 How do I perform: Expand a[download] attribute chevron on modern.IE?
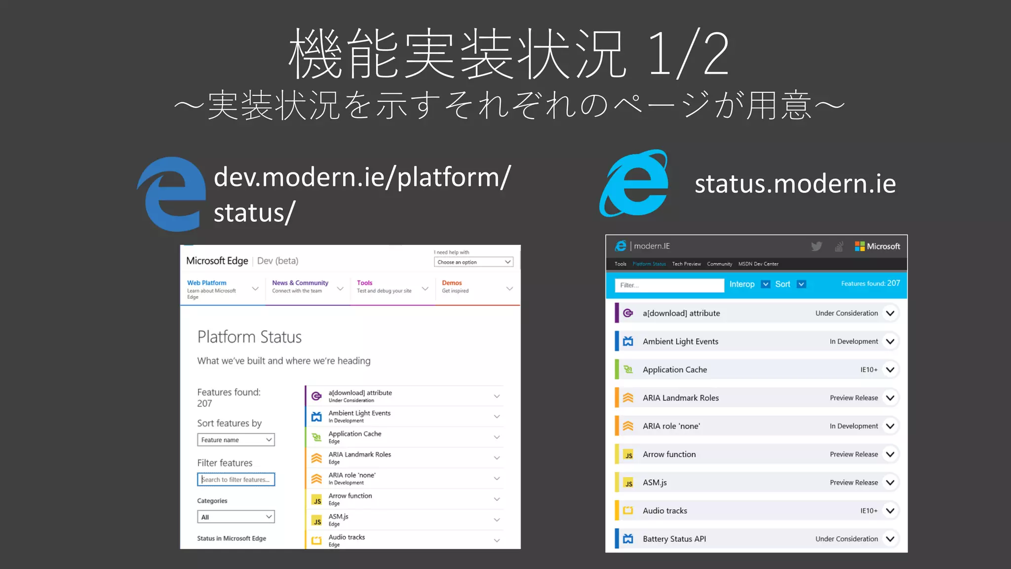pyautogui.click(x=890, y=313)
